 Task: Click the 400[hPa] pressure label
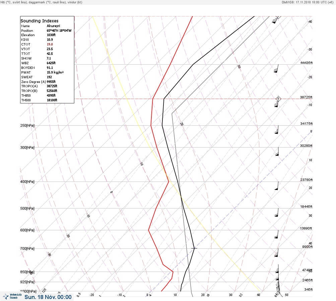(x=27, y=182)
